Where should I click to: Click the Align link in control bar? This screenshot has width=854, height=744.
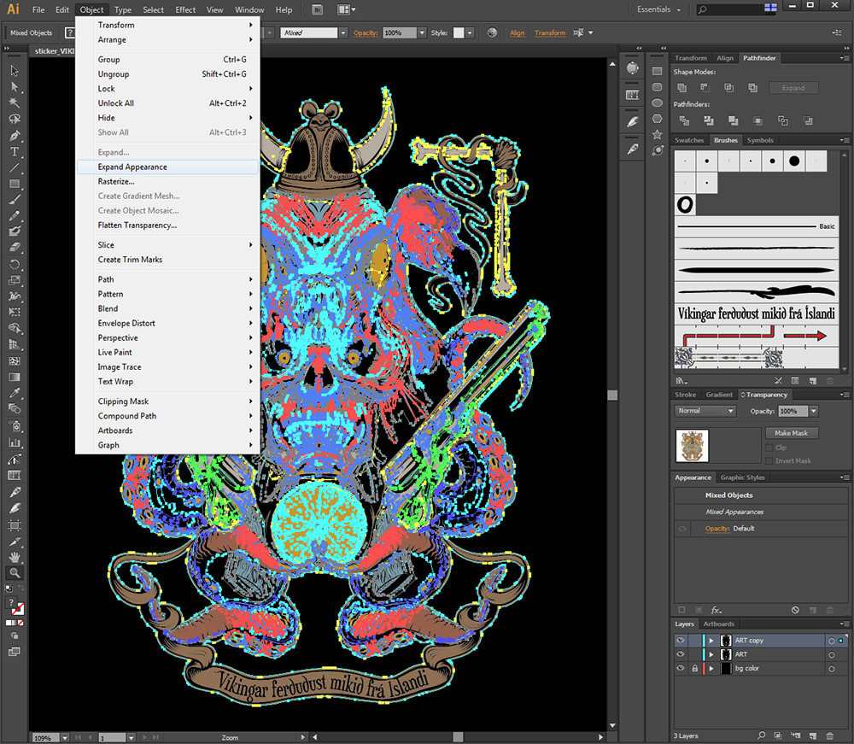(517, 32)
